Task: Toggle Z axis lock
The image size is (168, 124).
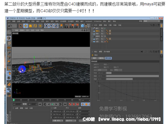Action: coord(56,26)
